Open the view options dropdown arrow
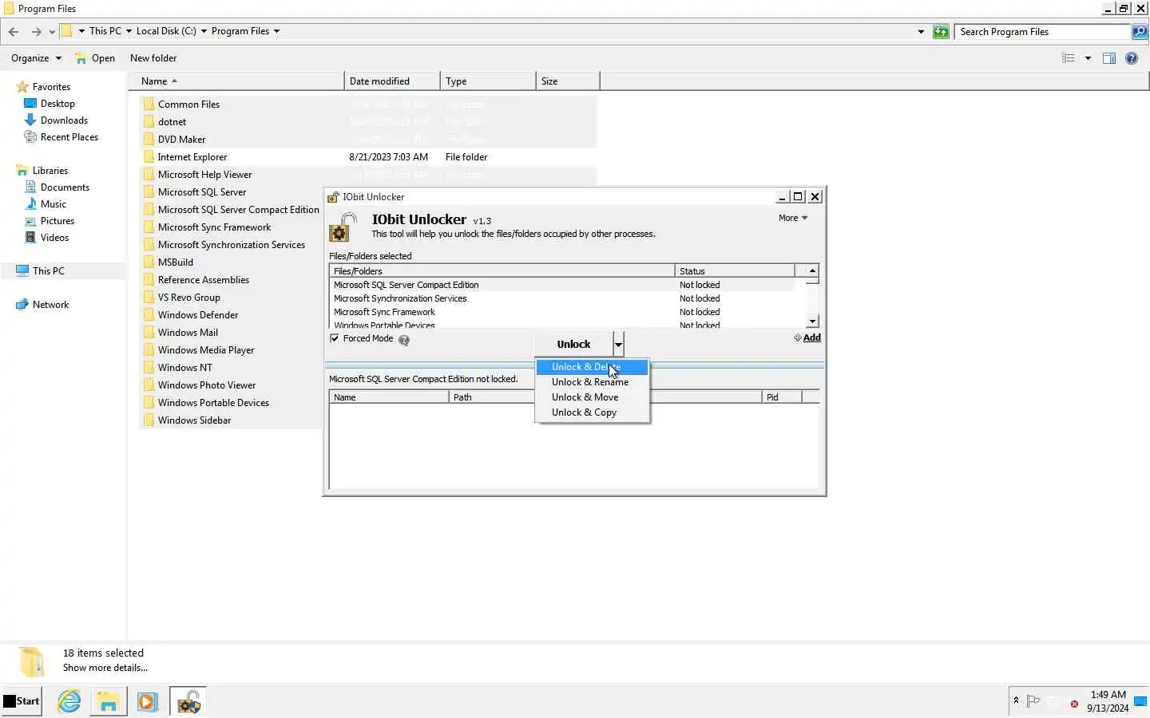This screenshot has height=718, width=1150. [1088, 58]
